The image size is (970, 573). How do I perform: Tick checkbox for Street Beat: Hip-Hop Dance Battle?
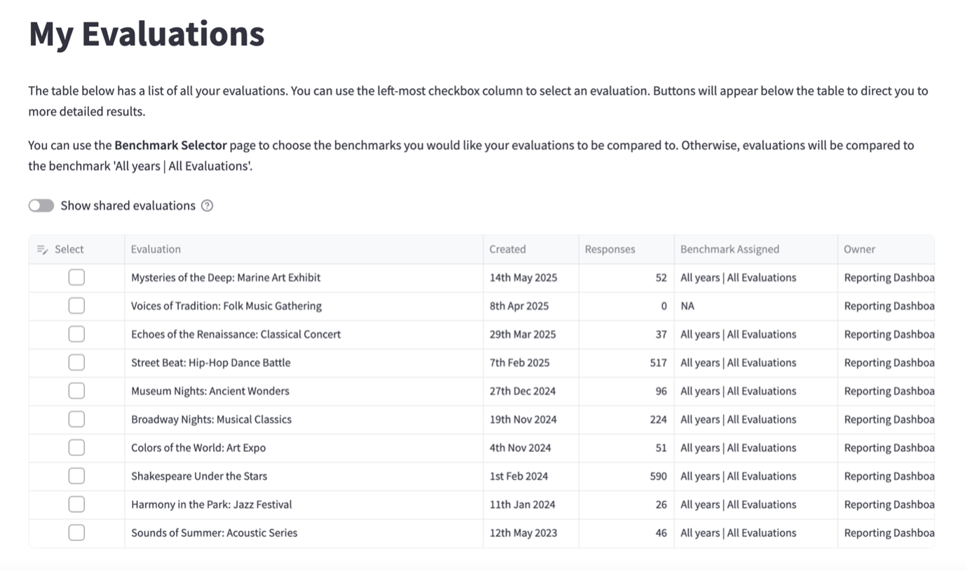76,363
